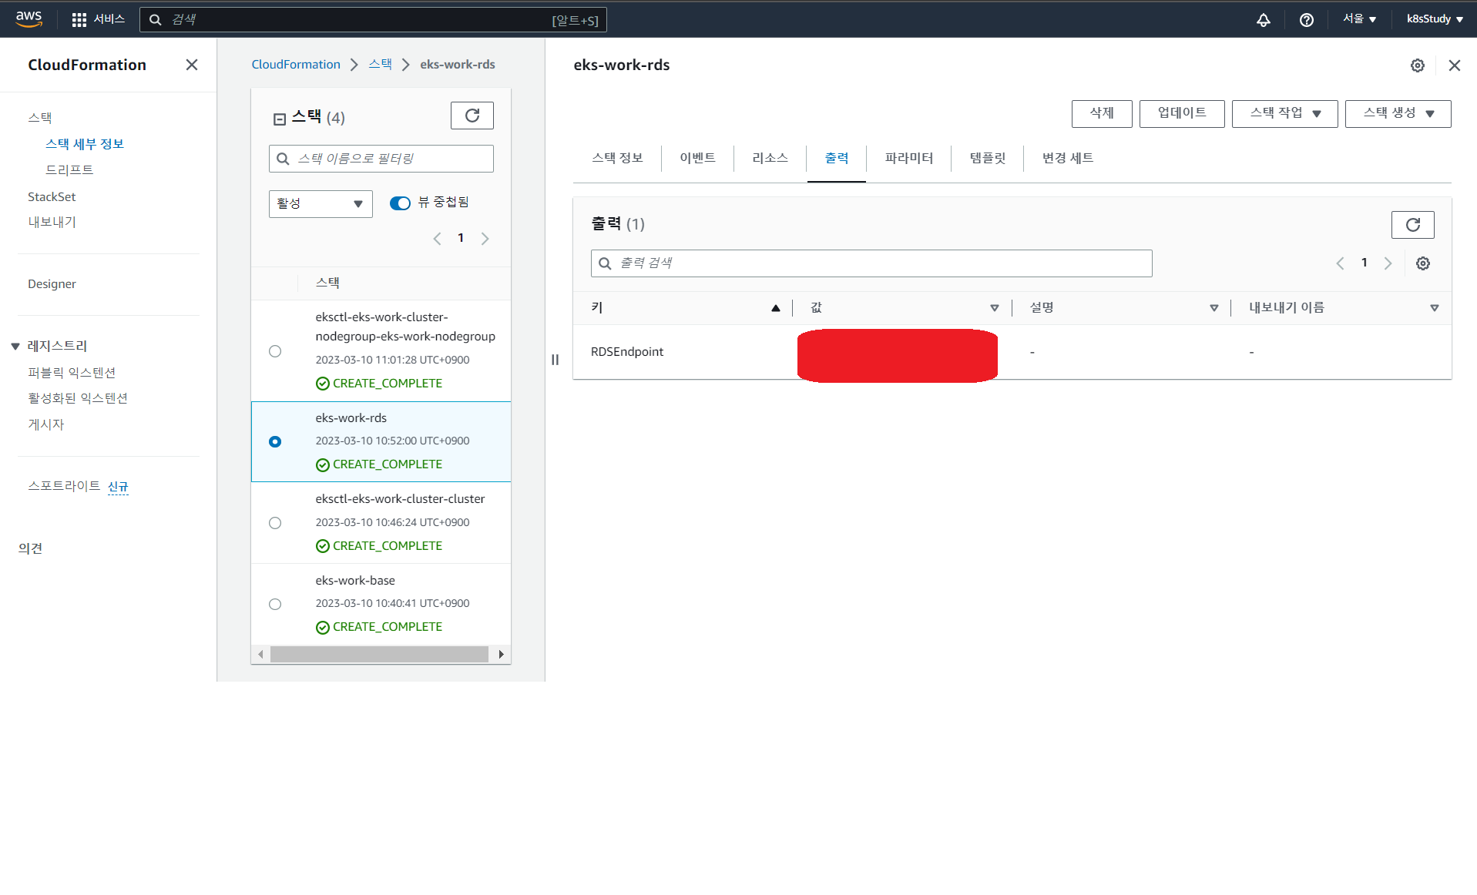Switch to the 리소스 tab

(770, 158)
